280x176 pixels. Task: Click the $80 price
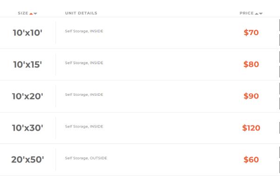[251, 64]
